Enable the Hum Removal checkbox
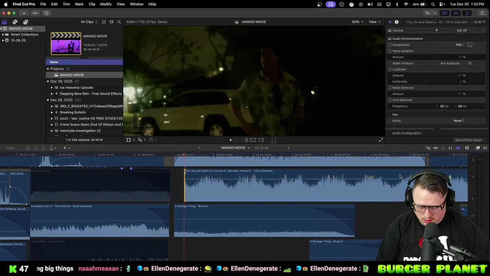This screenshot has width=490, height=276. point(390,100)
